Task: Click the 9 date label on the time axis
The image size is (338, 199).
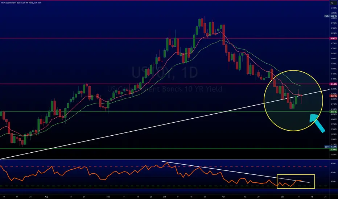Action: pos(178,196)
